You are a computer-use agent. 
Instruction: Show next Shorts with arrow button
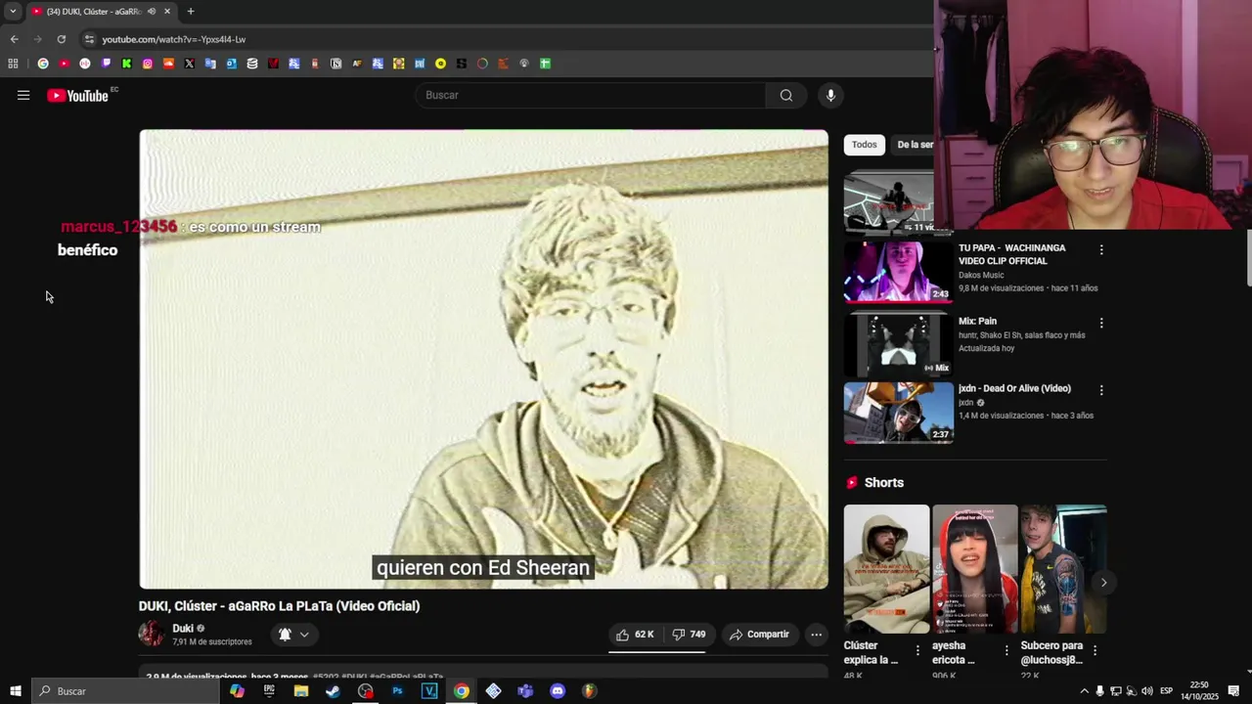pos(1103,583)
